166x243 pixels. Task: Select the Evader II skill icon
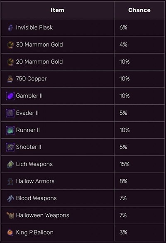pyautogui.click(x=10, y=113)
